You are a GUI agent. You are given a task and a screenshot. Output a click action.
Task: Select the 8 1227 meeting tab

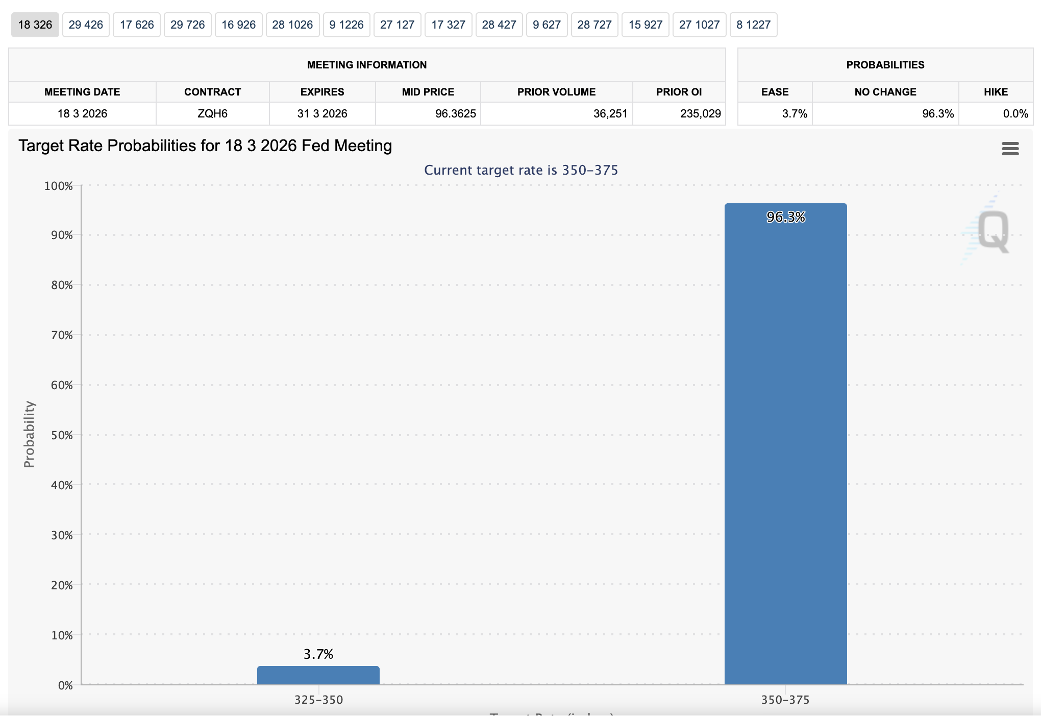point(754,25)
